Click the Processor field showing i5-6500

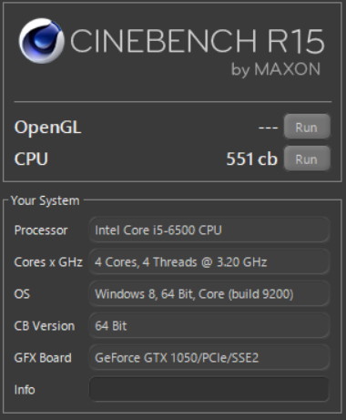pyautogui.click(x=209, y=230)
